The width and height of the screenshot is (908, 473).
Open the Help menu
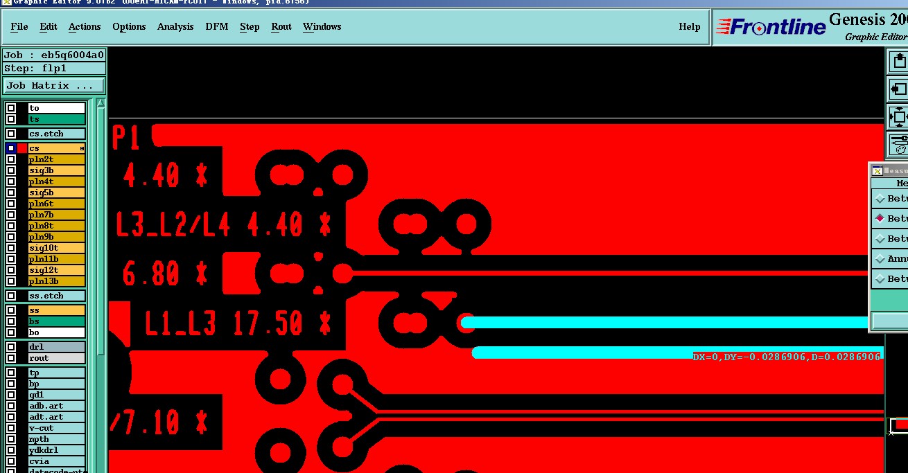(689, 26)
